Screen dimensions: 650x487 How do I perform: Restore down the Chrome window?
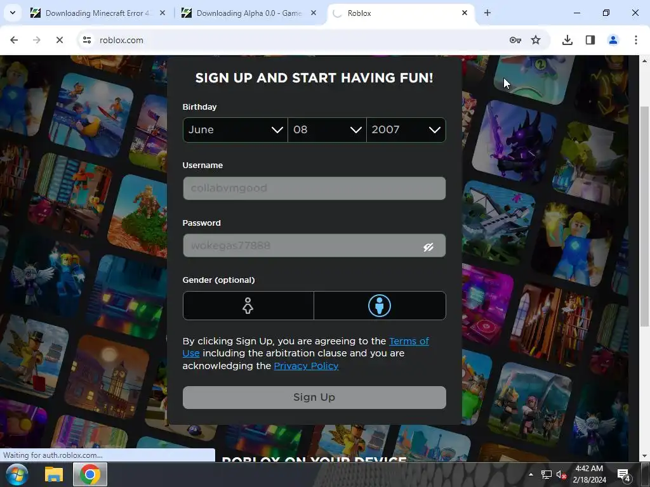(606, 13)
